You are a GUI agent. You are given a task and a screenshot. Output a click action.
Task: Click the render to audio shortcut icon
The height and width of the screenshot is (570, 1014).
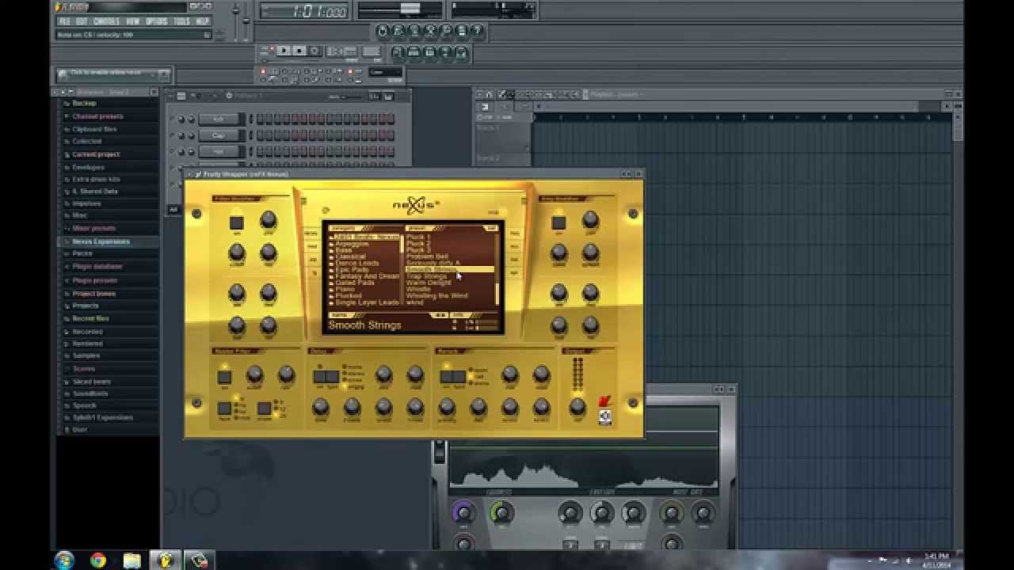pyautogui.click(x=414, y=31)
